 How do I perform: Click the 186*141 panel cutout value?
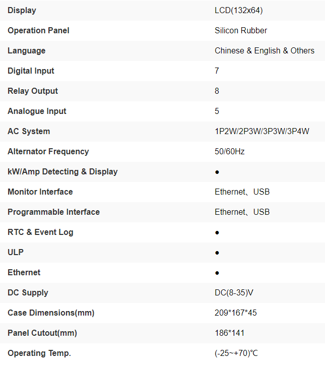pos(230,333)
